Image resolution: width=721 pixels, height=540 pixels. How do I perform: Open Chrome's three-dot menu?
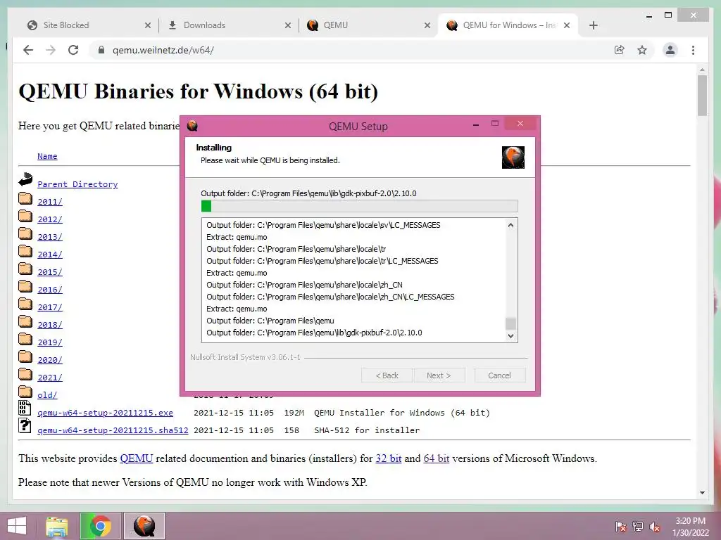click(693, 50)
